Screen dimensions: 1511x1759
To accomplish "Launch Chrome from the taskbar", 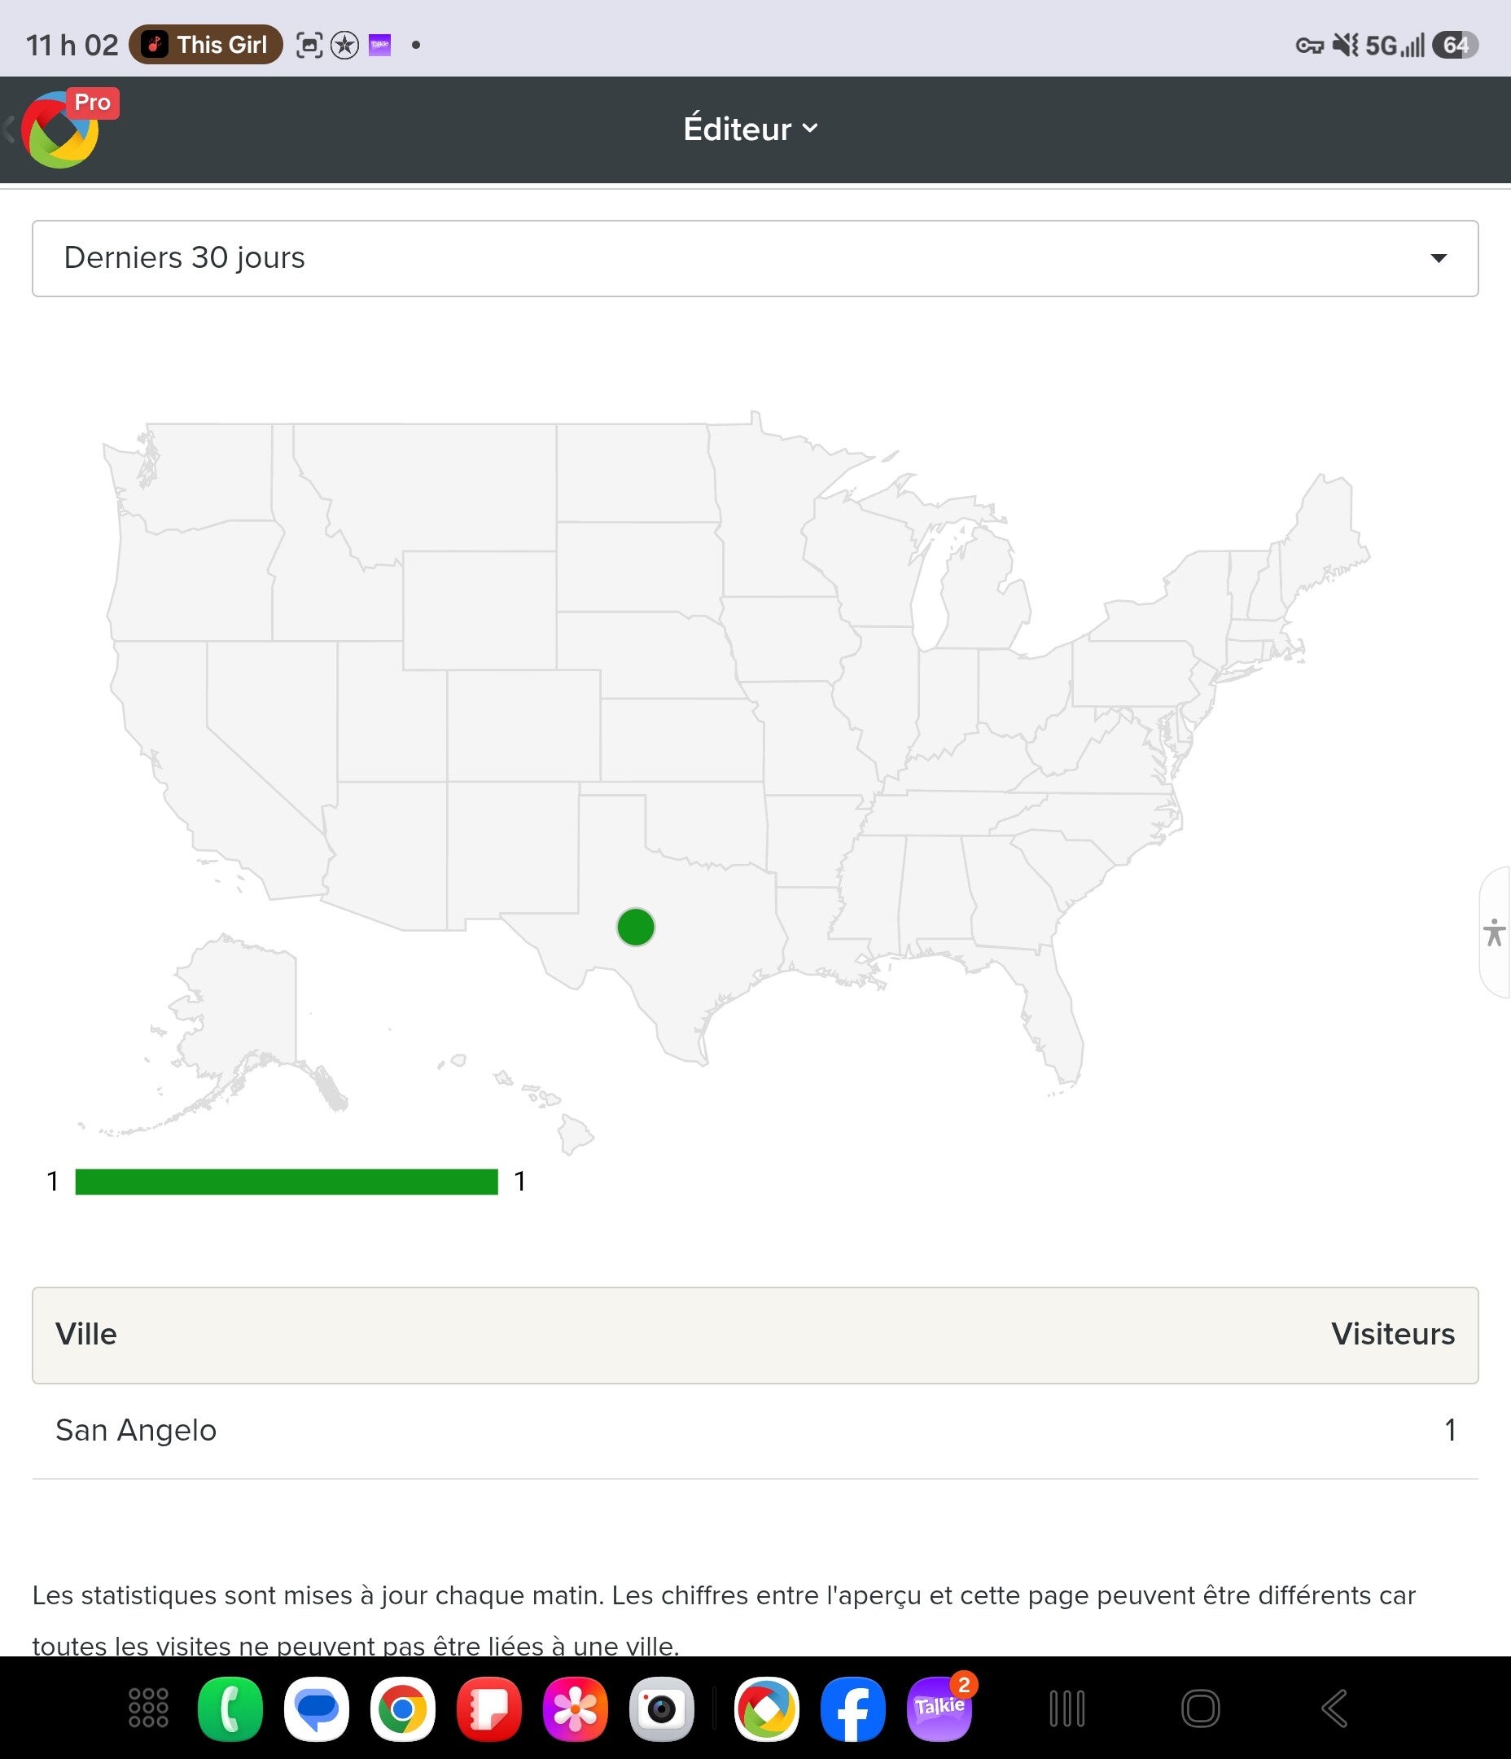I will pyautogui.click(x=402, y=1708).
